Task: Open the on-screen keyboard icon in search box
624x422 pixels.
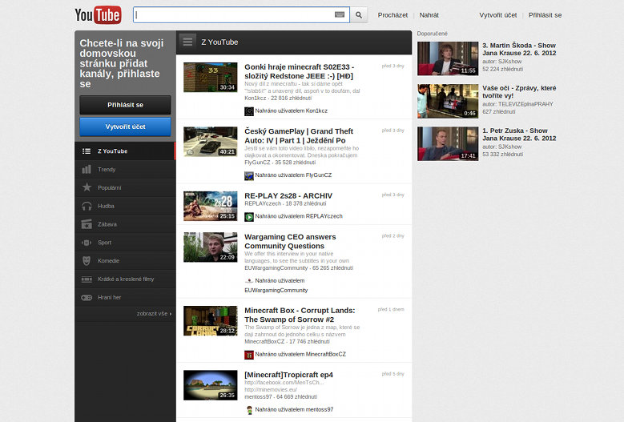Action: pos(340,14)
